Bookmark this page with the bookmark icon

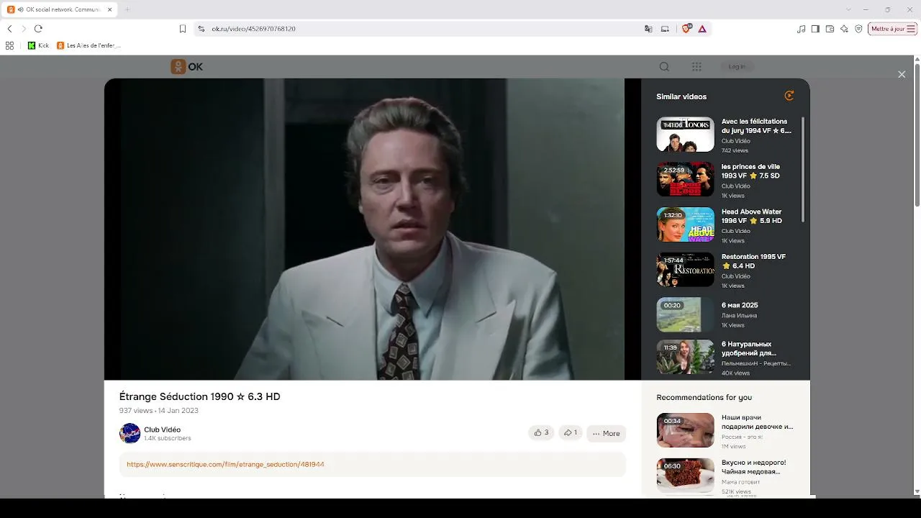[x=183, y=29]
